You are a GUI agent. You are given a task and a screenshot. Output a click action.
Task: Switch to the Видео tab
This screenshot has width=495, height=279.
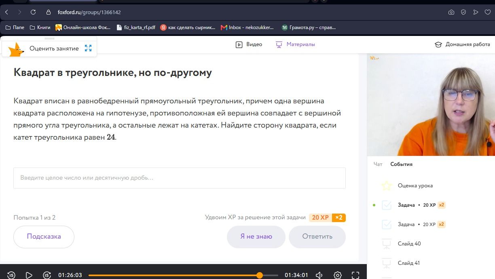(x=249, y=44)
